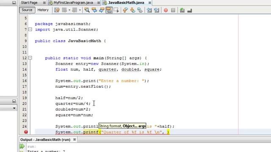Click line number 10 in the gutter
Screen dimensions: 271x152
coord(25,46)
